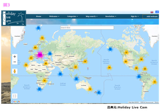Viewport: 160px width, 112px height.
Task: Zoom out with the map minus button
Action: coord(15,62)
